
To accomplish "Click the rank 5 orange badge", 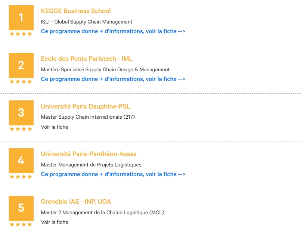I will [21, 208].
